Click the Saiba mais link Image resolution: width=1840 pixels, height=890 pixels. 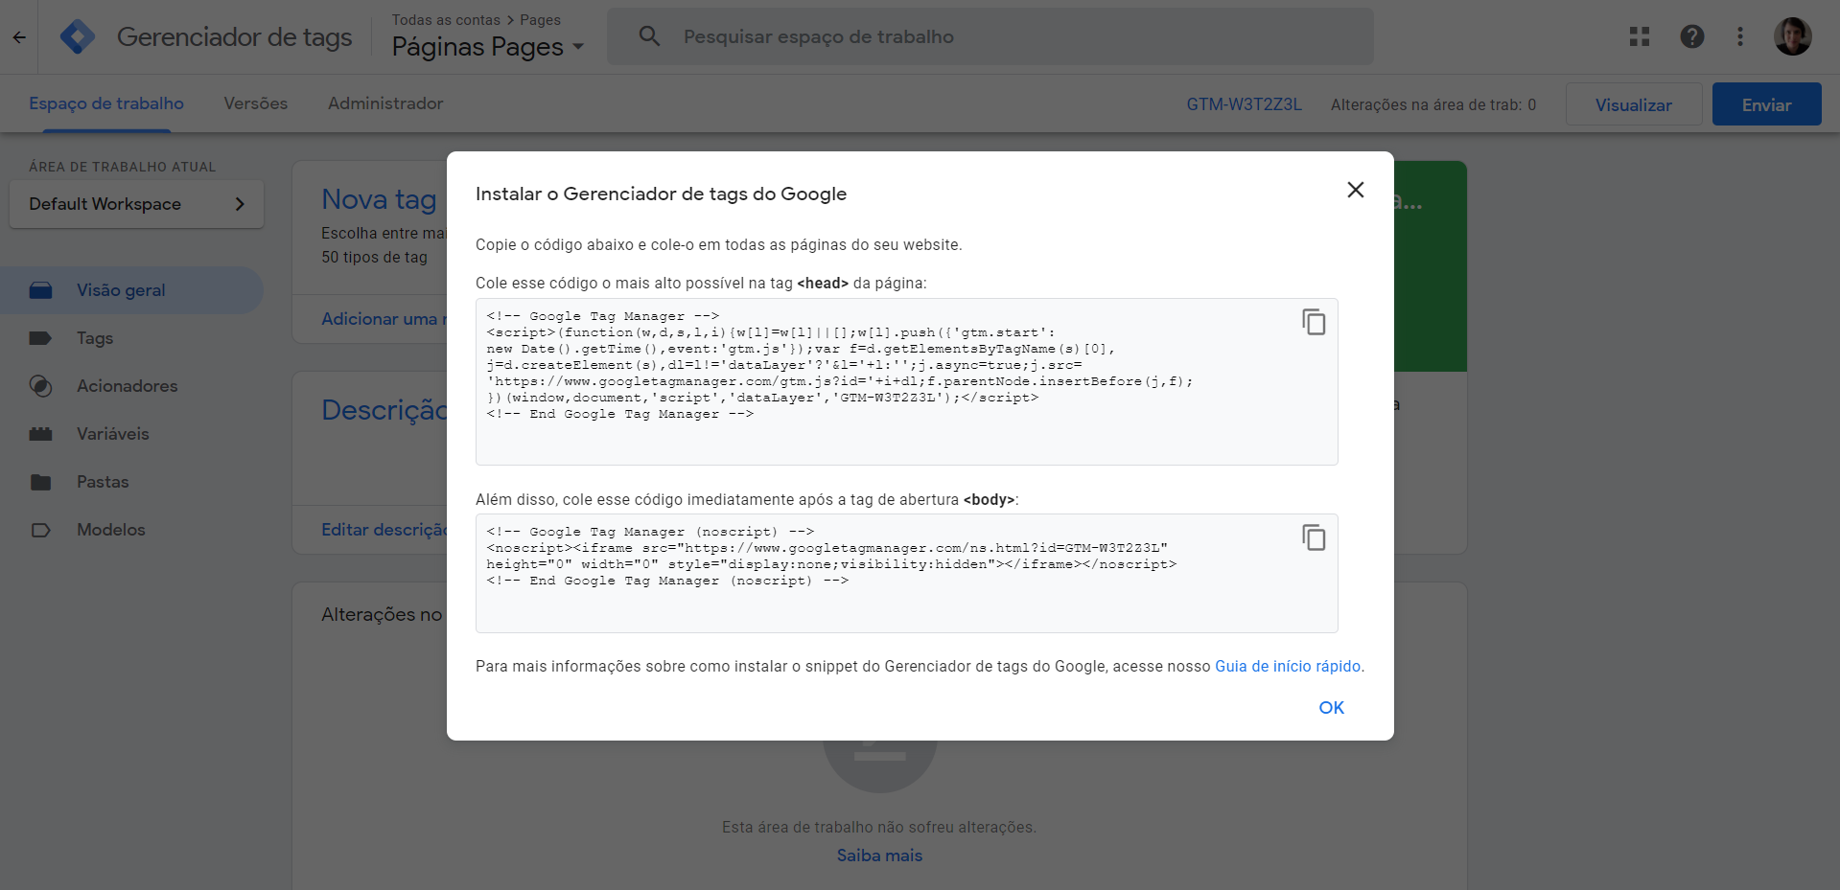pyautogui.click(x=879, y=856)
